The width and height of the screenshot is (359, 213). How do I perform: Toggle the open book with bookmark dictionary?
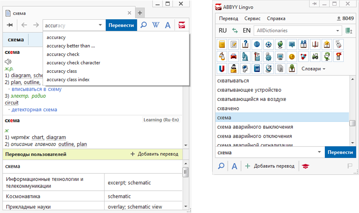tap(315, 44)
